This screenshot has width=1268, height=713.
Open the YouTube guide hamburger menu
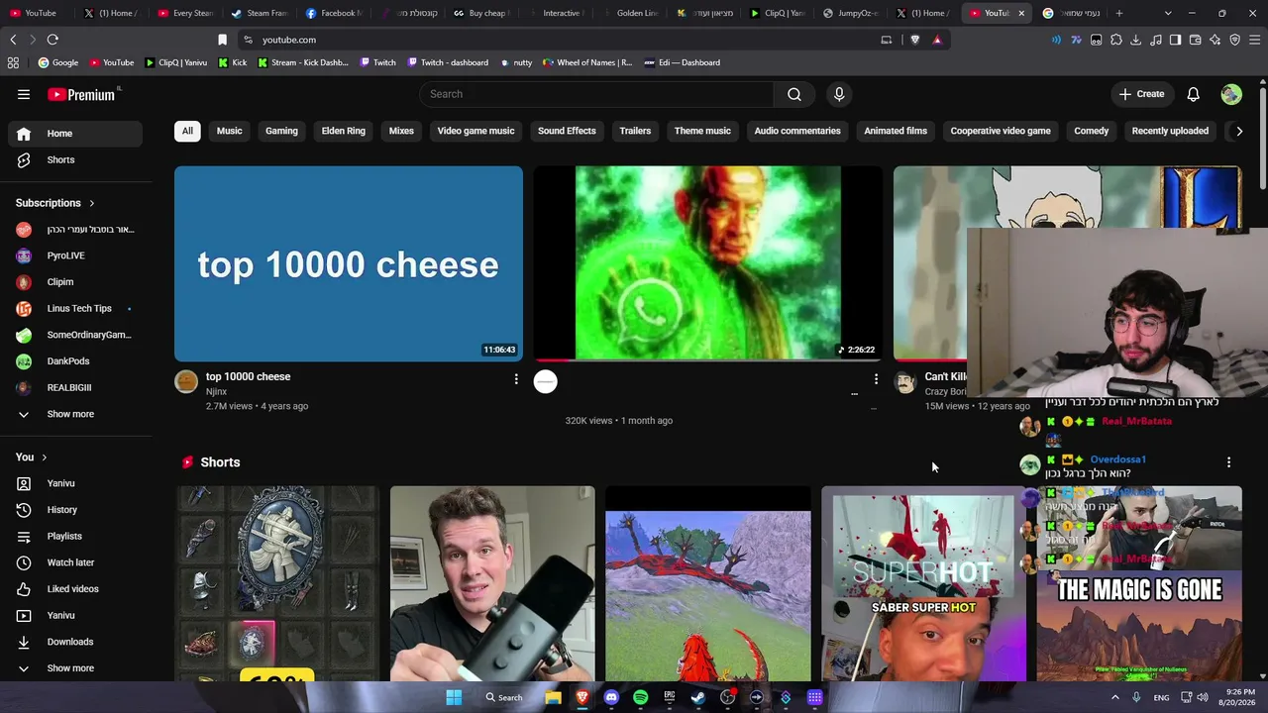tap(24, 94)
